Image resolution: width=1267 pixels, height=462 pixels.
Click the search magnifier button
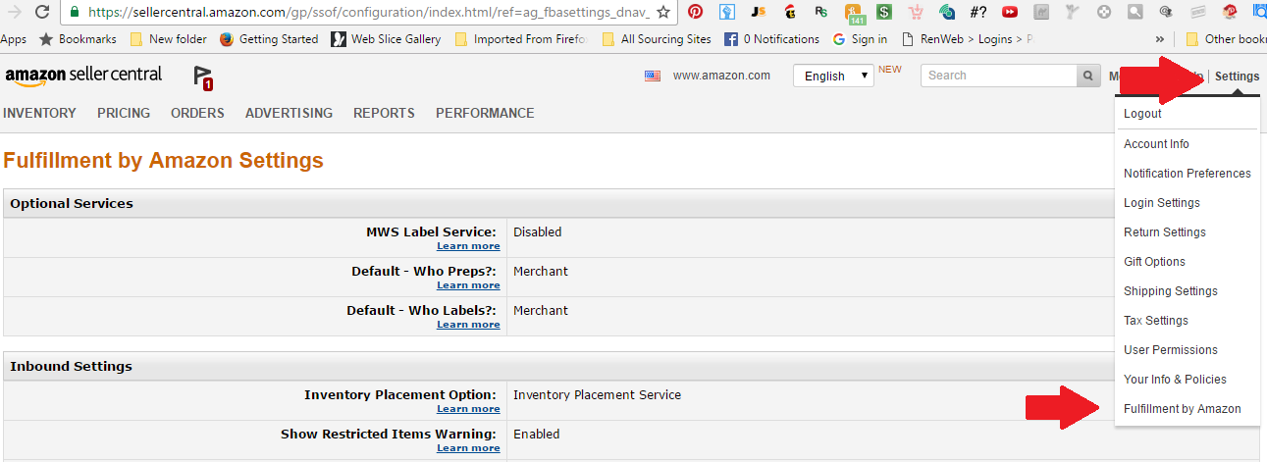[x=1088, y=76]
